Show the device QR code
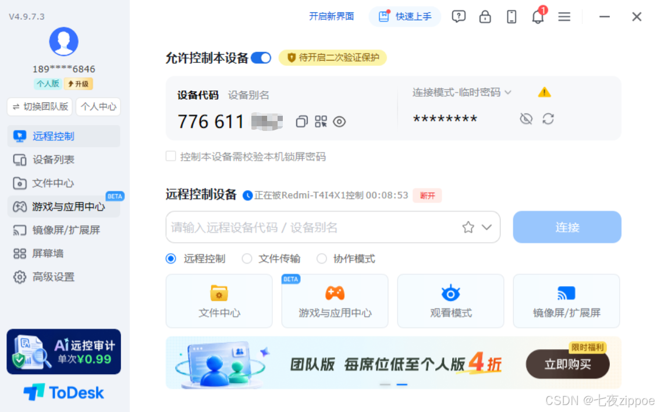 click(x=321, y=122)
